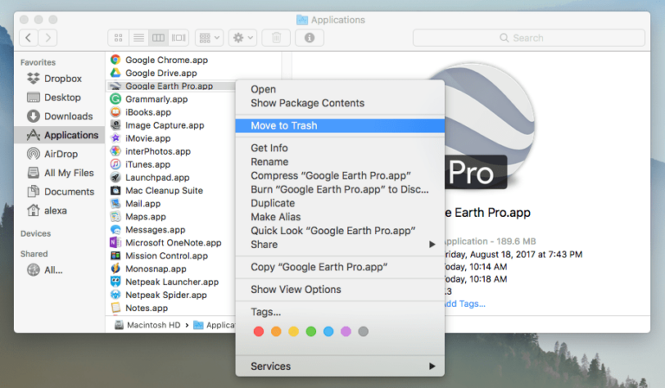Choose Get Info in the context menu
Image resolution: width=665 pixels, height=388 pixels.
click(x=340, y=148)
